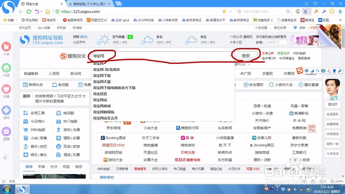Image resolution: width=345 pixels, height=194 pixels.
Task: Open browser hamburger menu
Action: 306,3
